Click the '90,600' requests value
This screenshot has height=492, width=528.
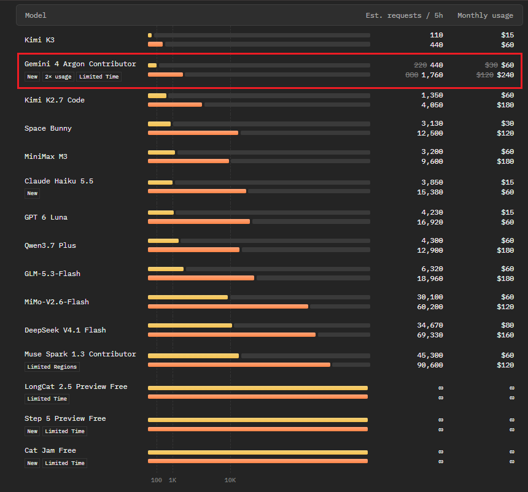tap(430, 366)
